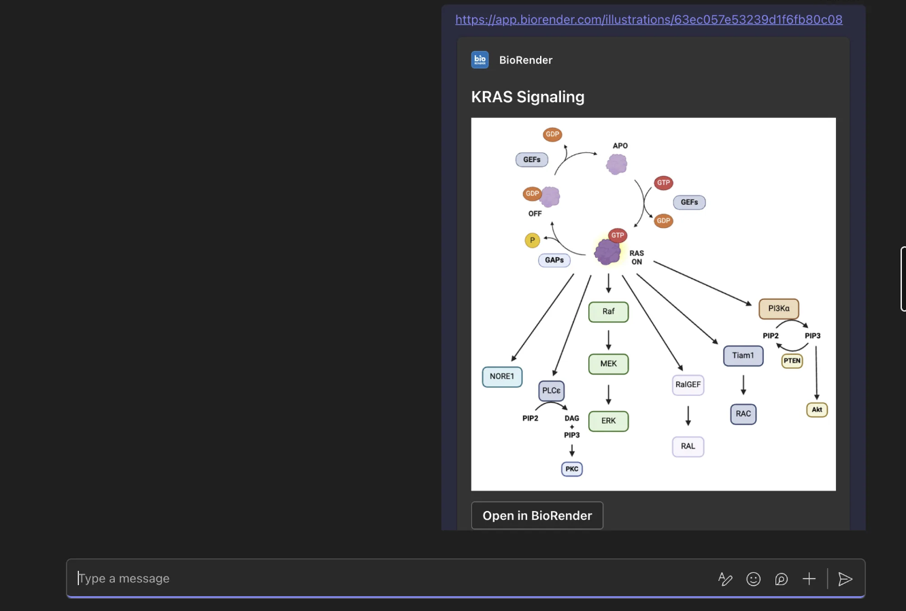Image resolution: width=906 pixels, height=611 pixels.
Task: Insert a Loop component
Action: [781, 578]
